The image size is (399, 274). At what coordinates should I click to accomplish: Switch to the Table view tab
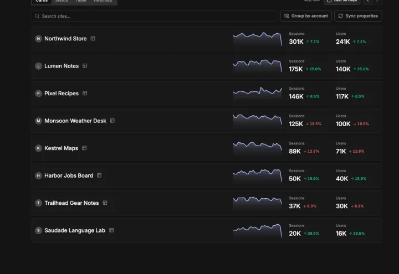coord(81,1)
